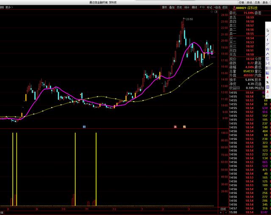Screen dimensions: 271x215
Task: Open the 行情 quotes menu
Action: tap(241, 3)
